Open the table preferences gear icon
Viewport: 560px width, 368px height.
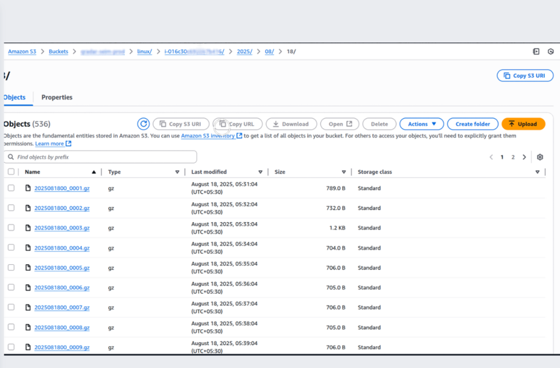tap(540, 157)
